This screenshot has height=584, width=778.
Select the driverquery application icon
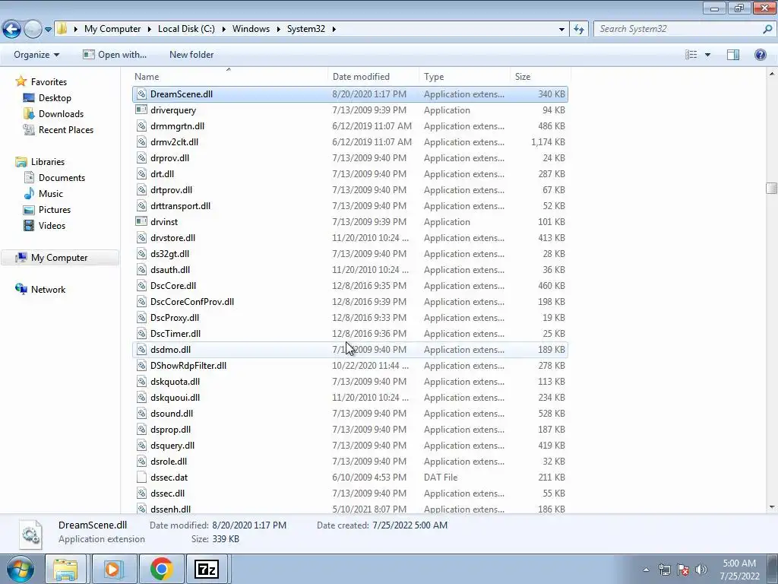(141, 109)
